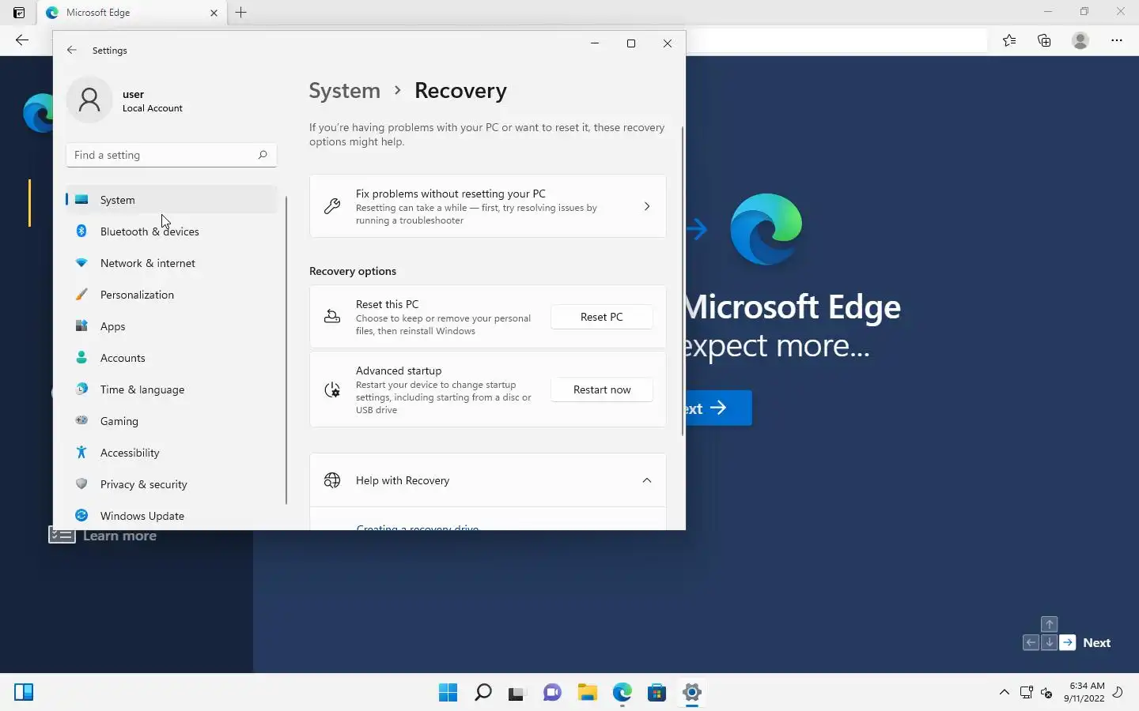This screenshot has width=1139, height=711.
Task: Click the right arrow key hint icon
Action: [1068, 642]
